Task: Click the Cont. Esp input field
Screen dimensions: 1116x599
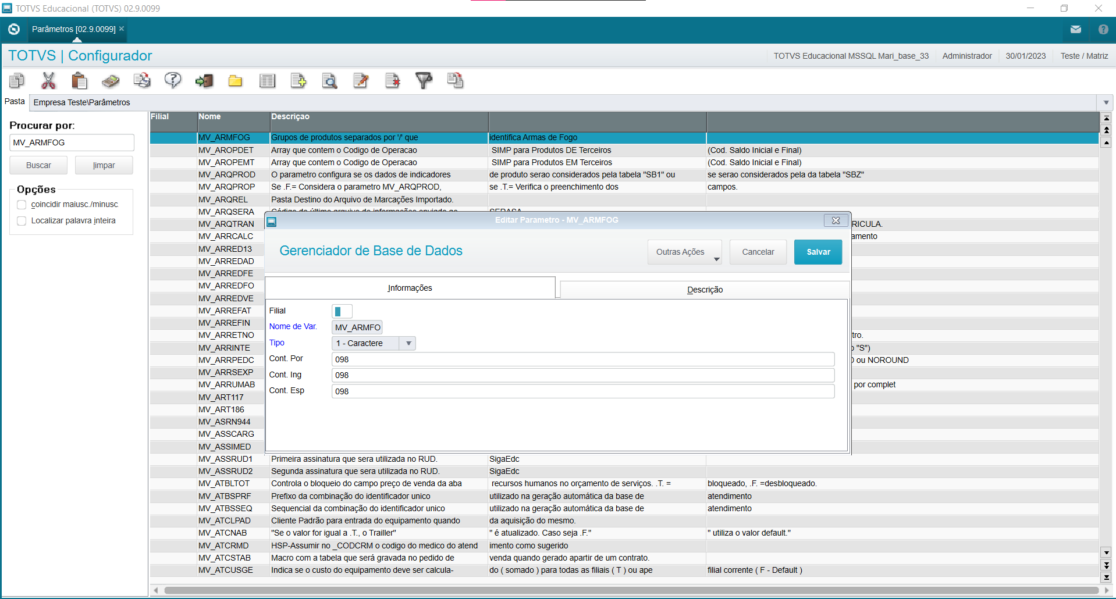Action: (583, 391)
